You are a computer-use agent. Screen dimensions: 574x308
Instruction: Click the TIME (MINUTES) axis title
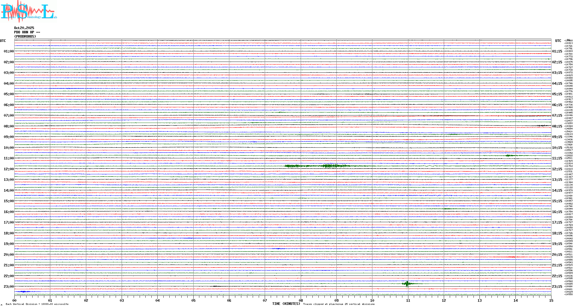coord(286,304)
